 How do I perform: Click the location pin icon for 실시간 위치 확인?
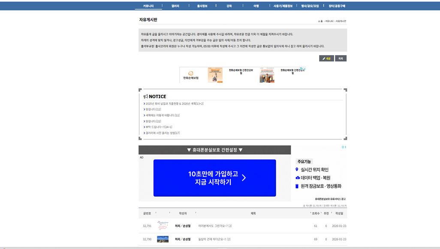click(297, 170)
